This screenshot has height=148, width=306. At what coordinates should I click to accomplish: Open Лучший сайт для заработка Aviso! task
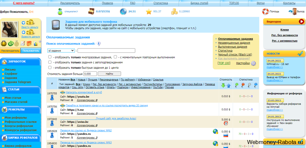pos(116,118)
